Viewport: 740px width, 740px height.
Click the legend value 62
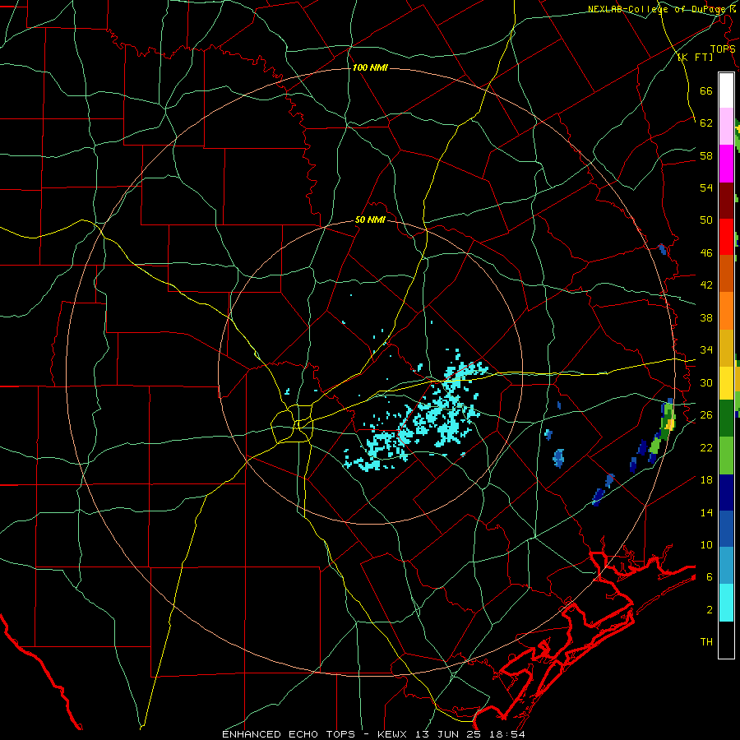[x=706, y=123]
